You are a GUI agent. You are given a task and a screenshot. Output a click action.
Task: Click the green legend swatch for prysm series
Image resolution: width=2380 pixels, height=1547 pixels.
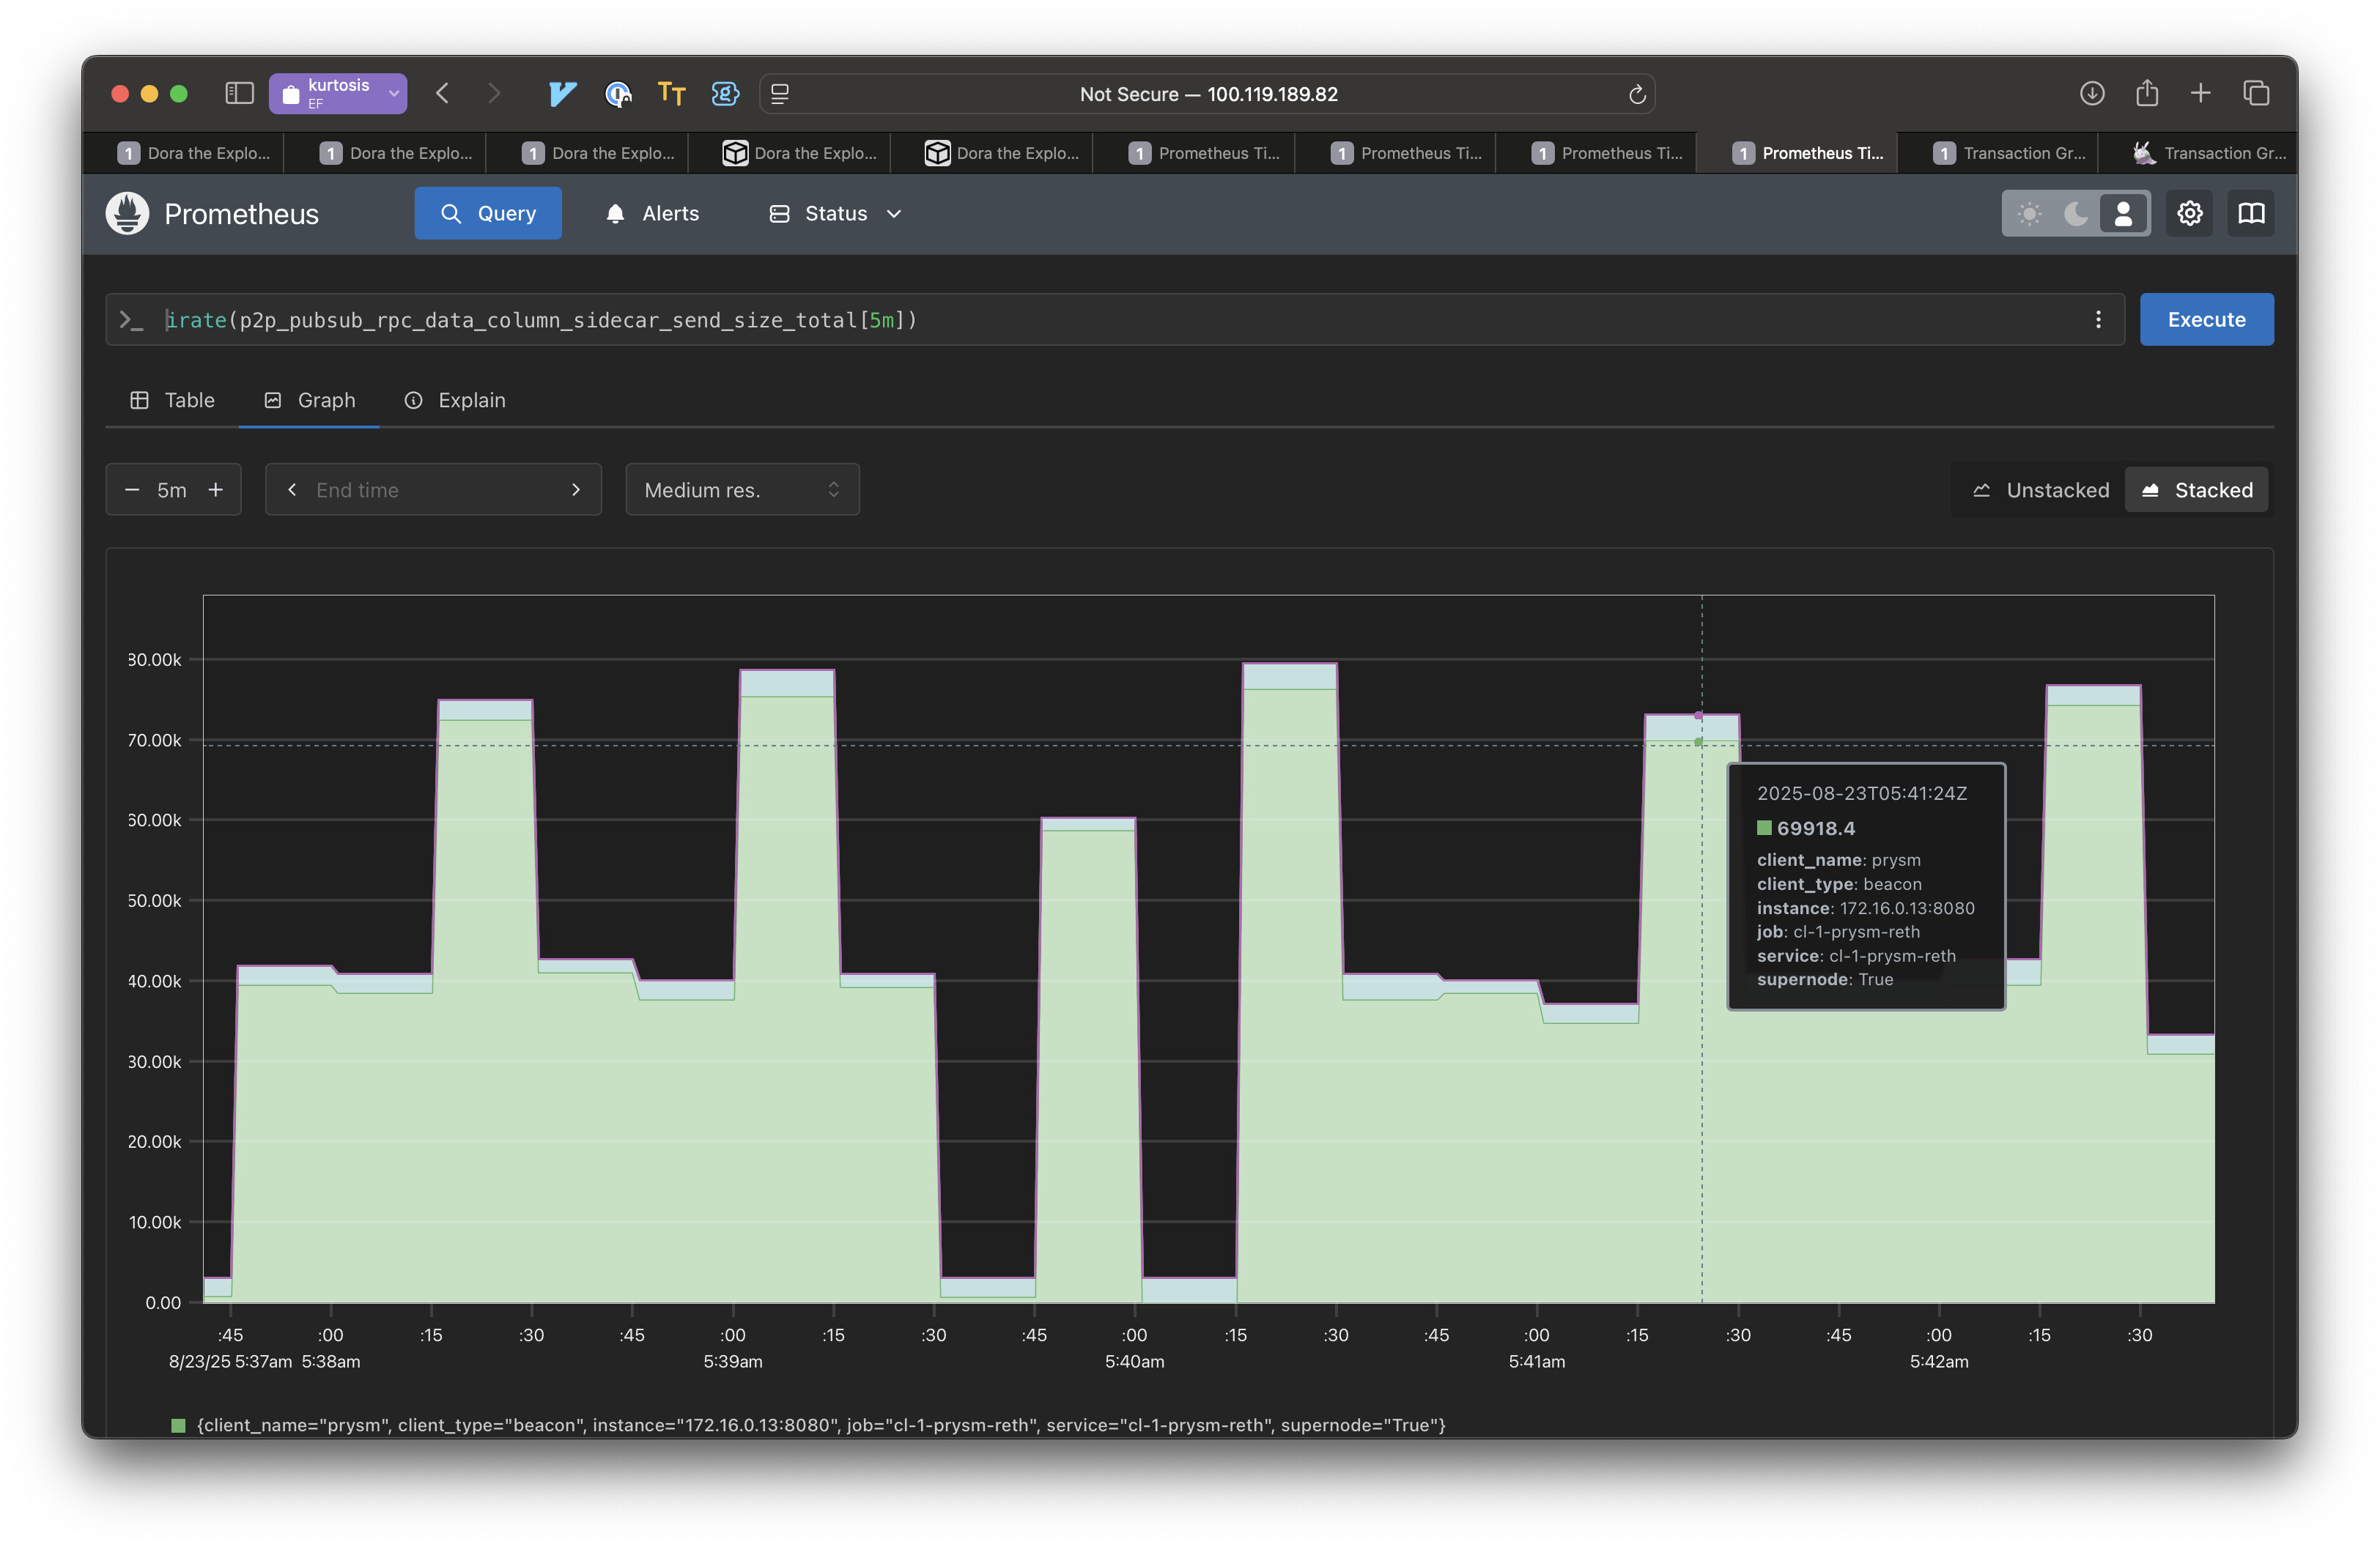coord(178,1425)
